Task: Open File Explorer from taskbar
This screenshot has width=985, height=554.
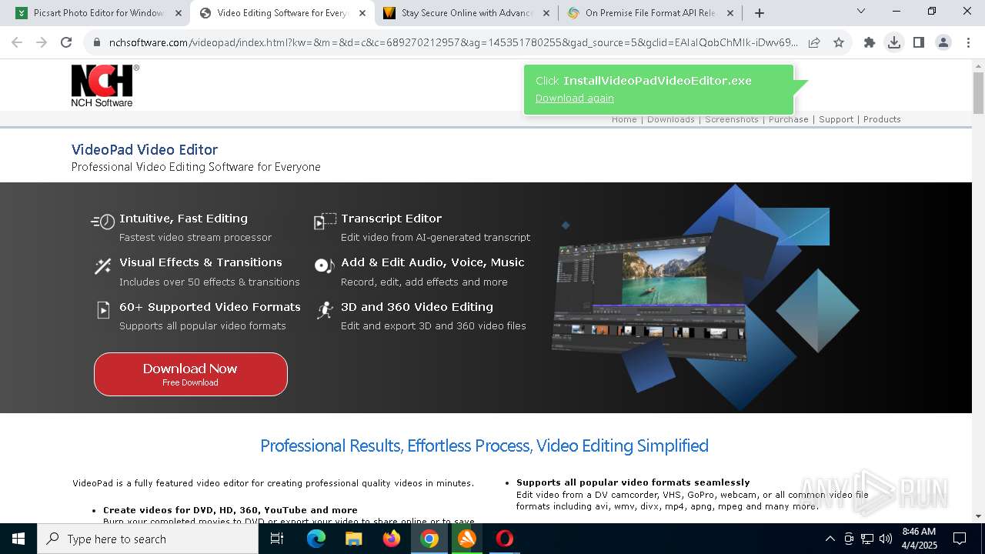Action: (x=354, y=539)
